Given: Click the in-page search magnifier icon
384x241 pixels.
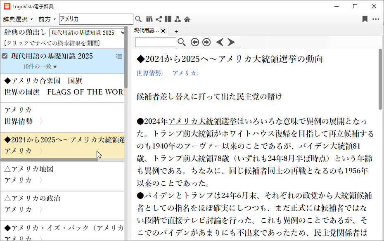Looking at the screenshot, I should [182, 42].
